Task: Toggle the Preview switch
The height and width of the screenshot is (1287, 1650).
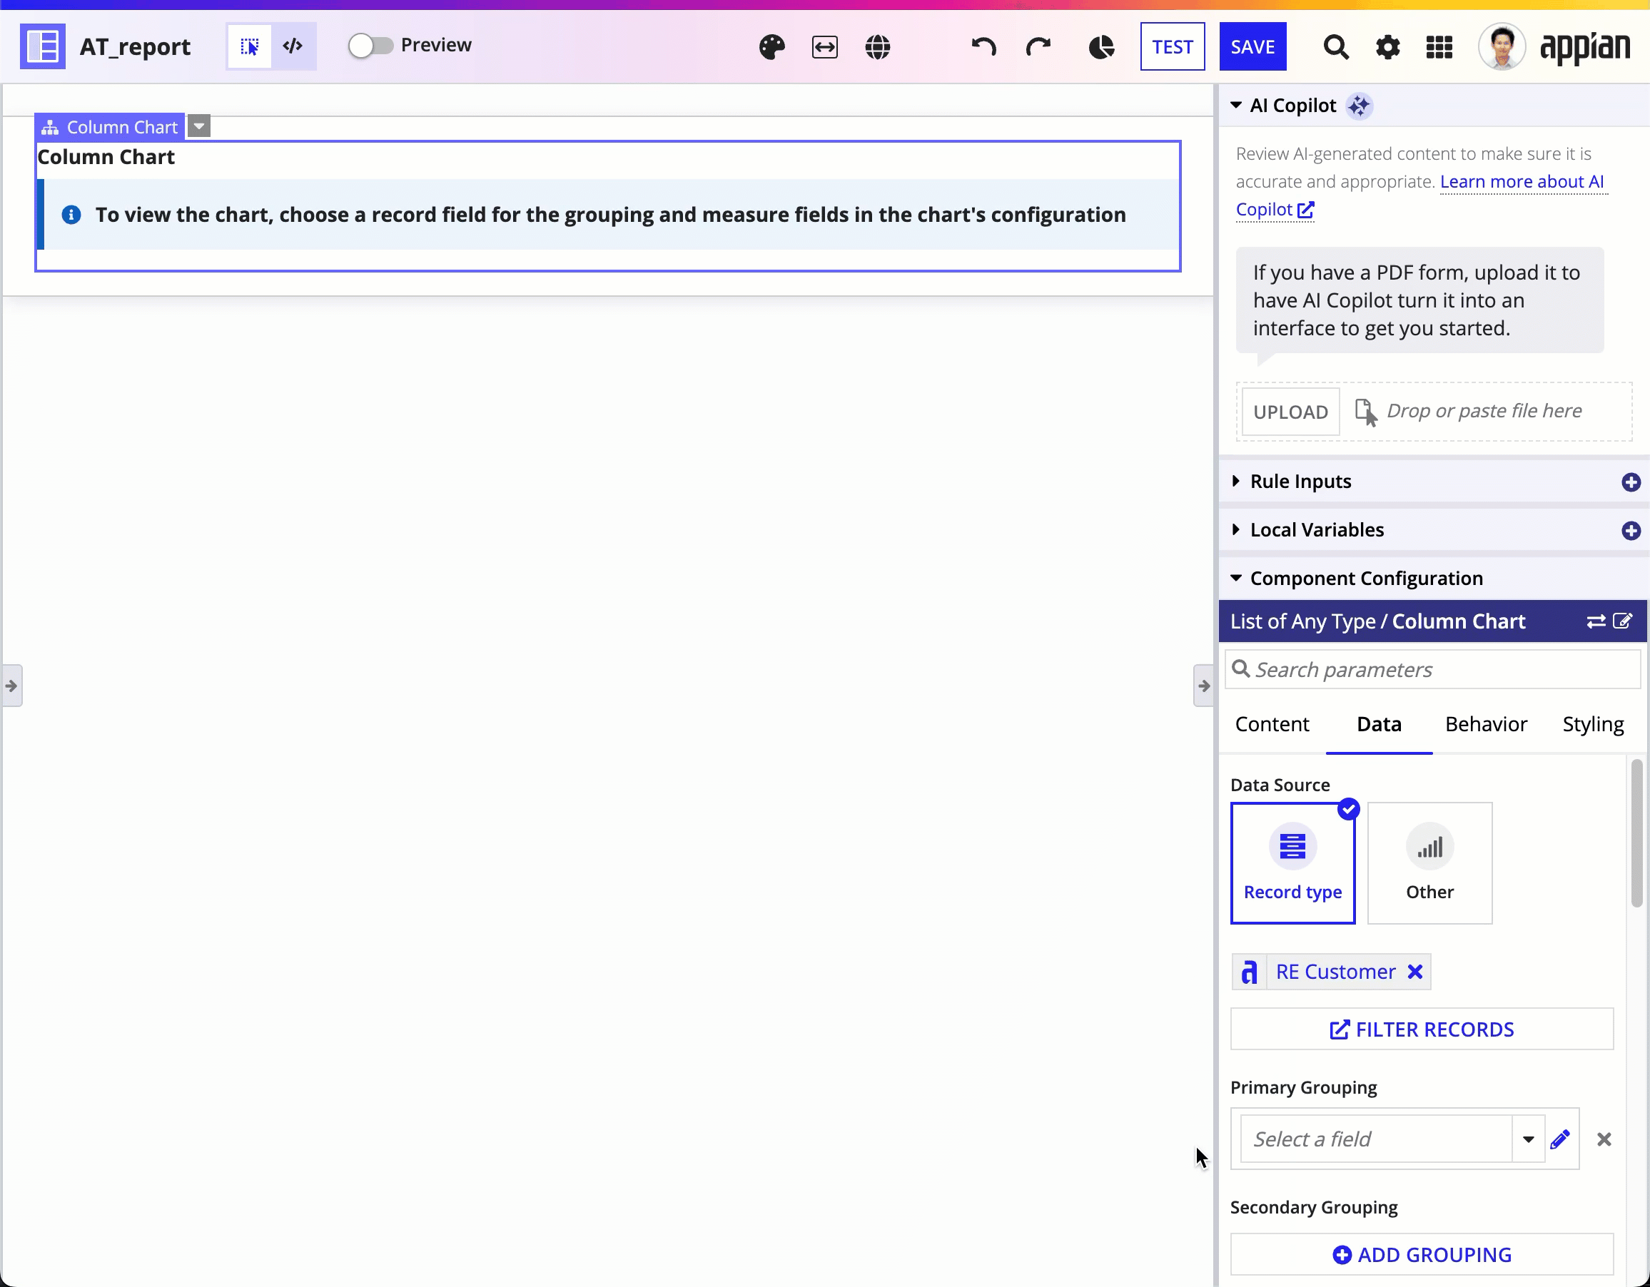Action: (x=370, y=46)
